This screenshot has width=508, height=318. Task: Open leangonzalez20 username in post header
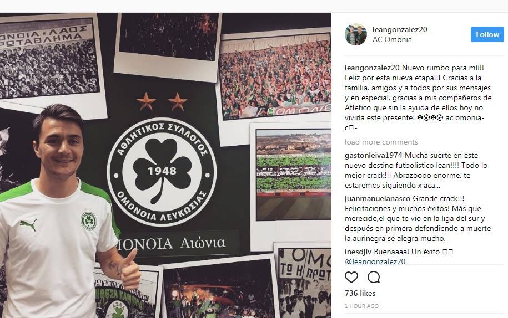(x=400, y=29)
